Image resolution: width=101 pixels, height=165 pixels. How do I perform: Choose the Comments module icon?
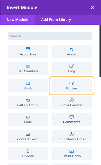(72, 117)
